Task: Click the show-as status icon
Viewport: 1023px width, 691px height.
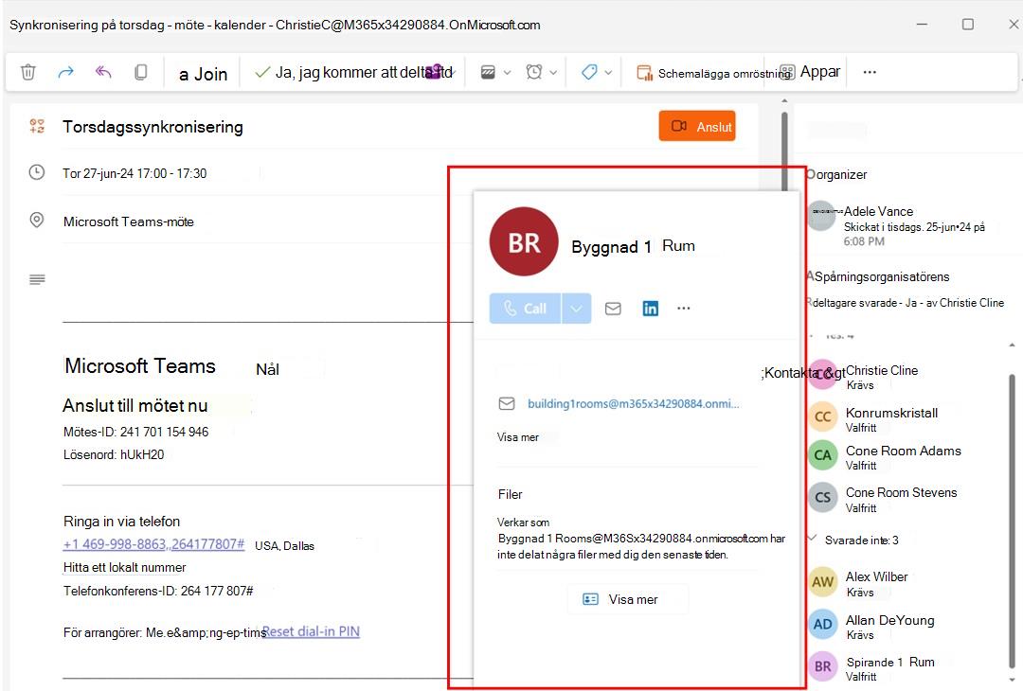Action: 488,72
